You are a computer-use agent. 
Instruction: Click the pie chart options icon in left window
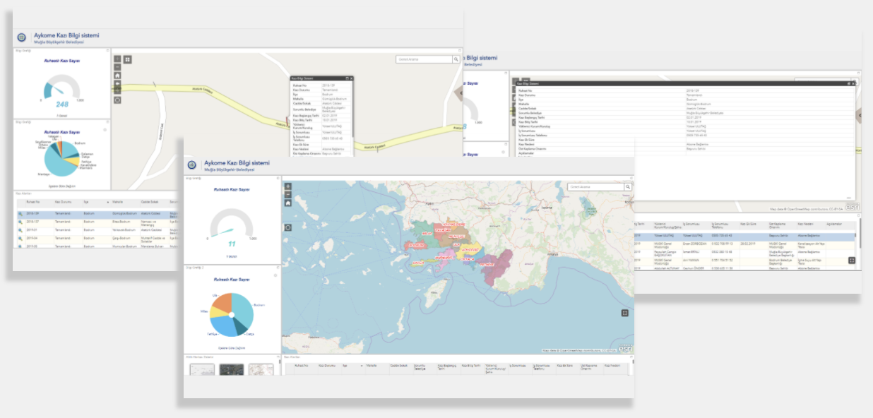(105, 130)
